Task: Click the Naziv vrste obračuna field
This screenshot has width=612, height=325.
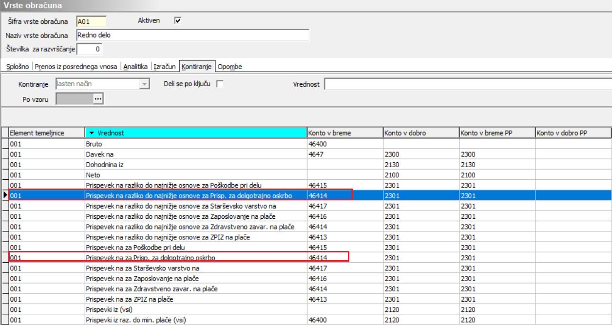Action: [x=192, y=35]
